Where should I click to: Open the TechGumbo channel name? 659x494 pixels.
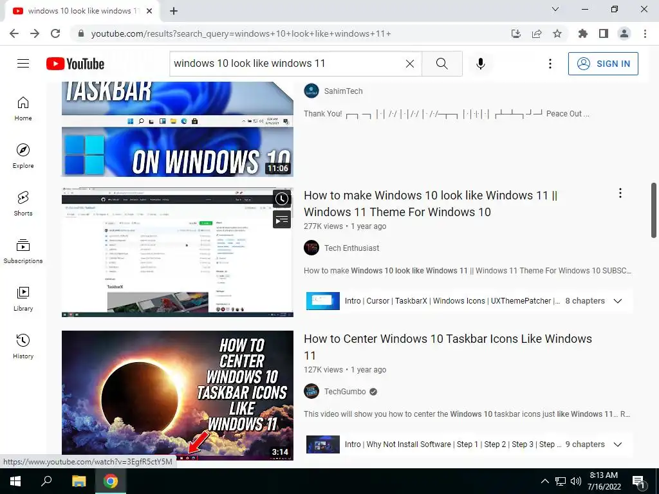pyautogui.click(x=345, y=392)
